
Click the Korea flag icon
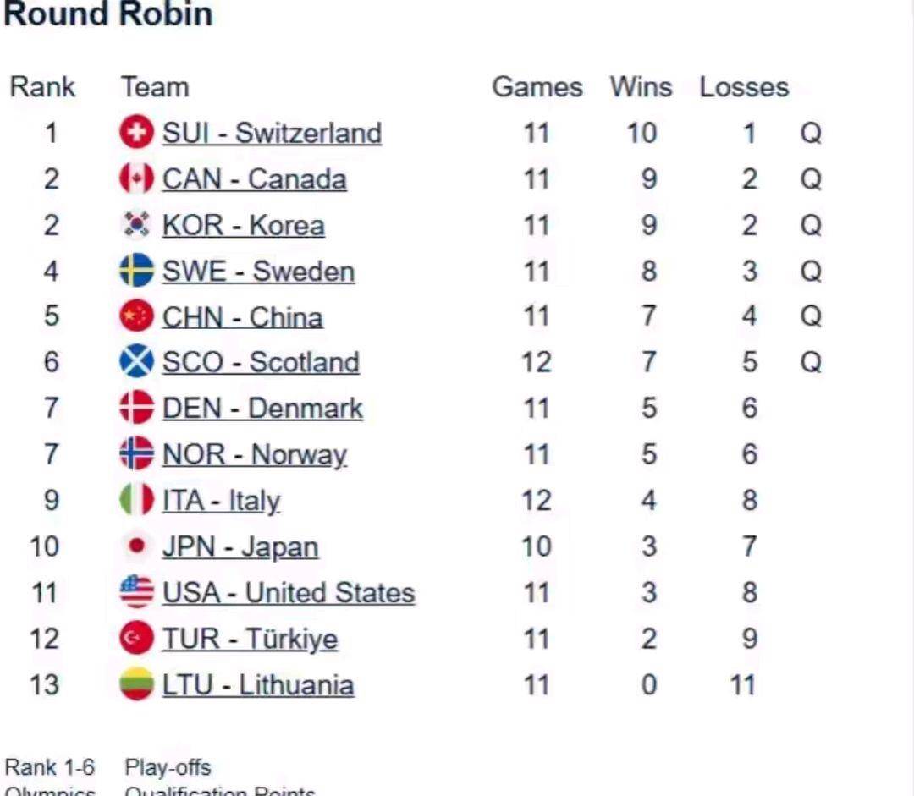pos(136,225)
